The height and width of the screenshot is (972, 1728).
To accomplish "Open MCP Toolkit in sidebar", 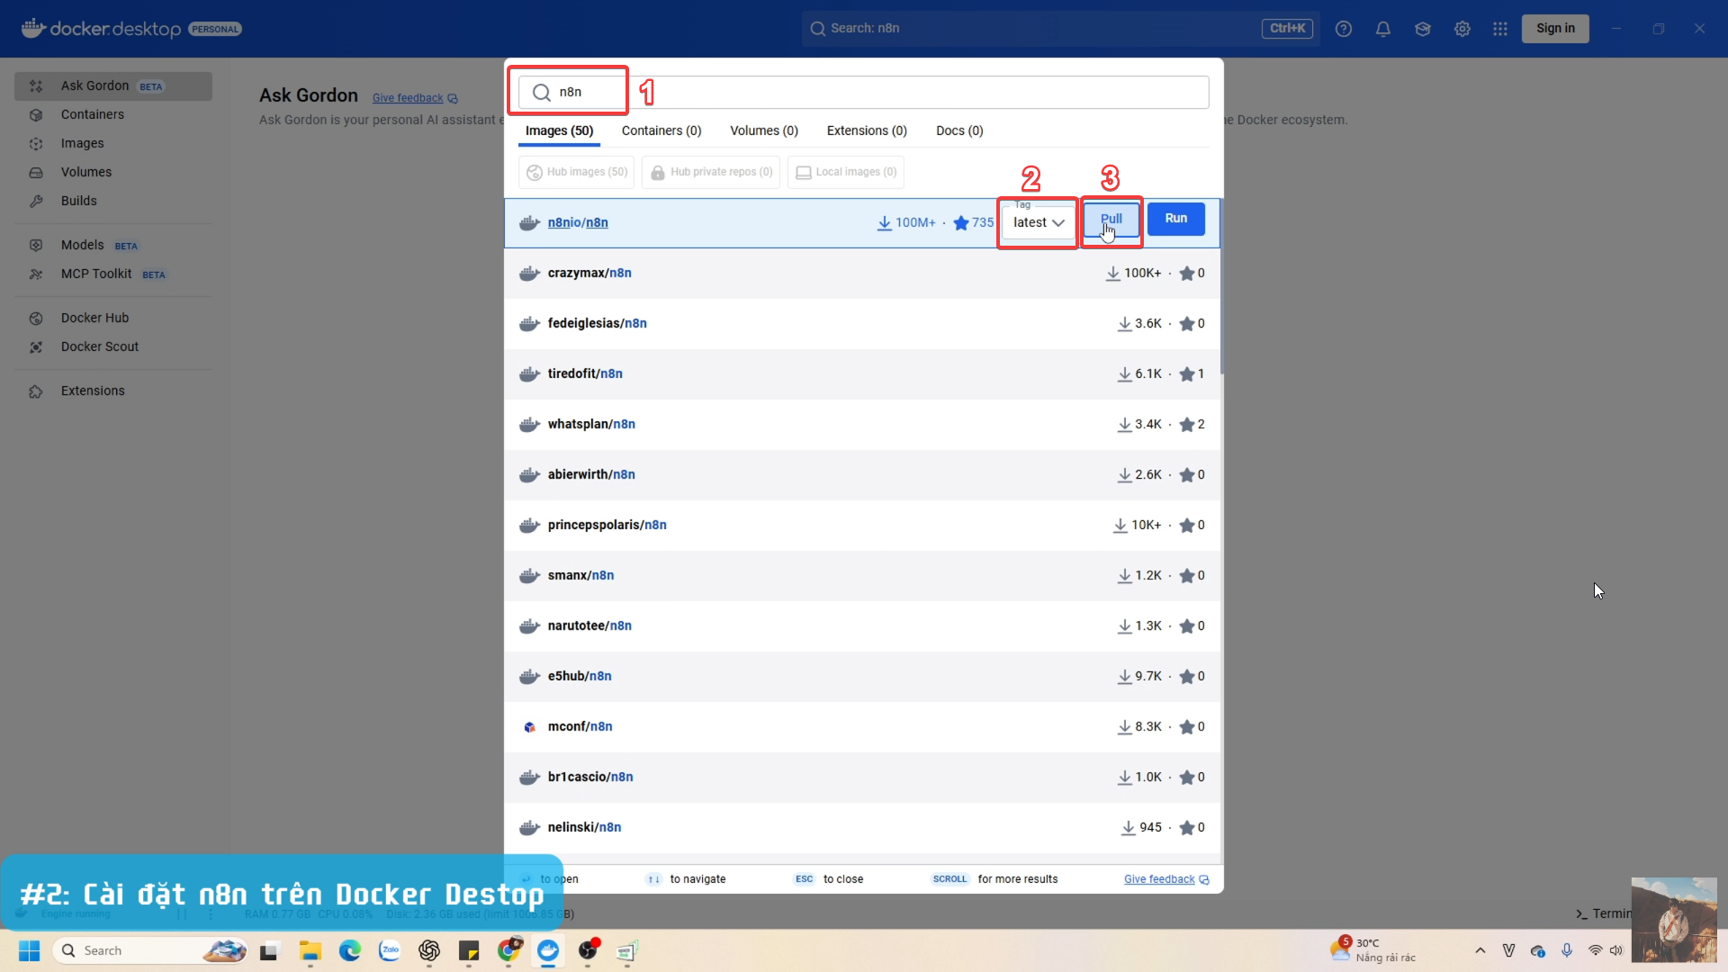I will pos(113,274).
